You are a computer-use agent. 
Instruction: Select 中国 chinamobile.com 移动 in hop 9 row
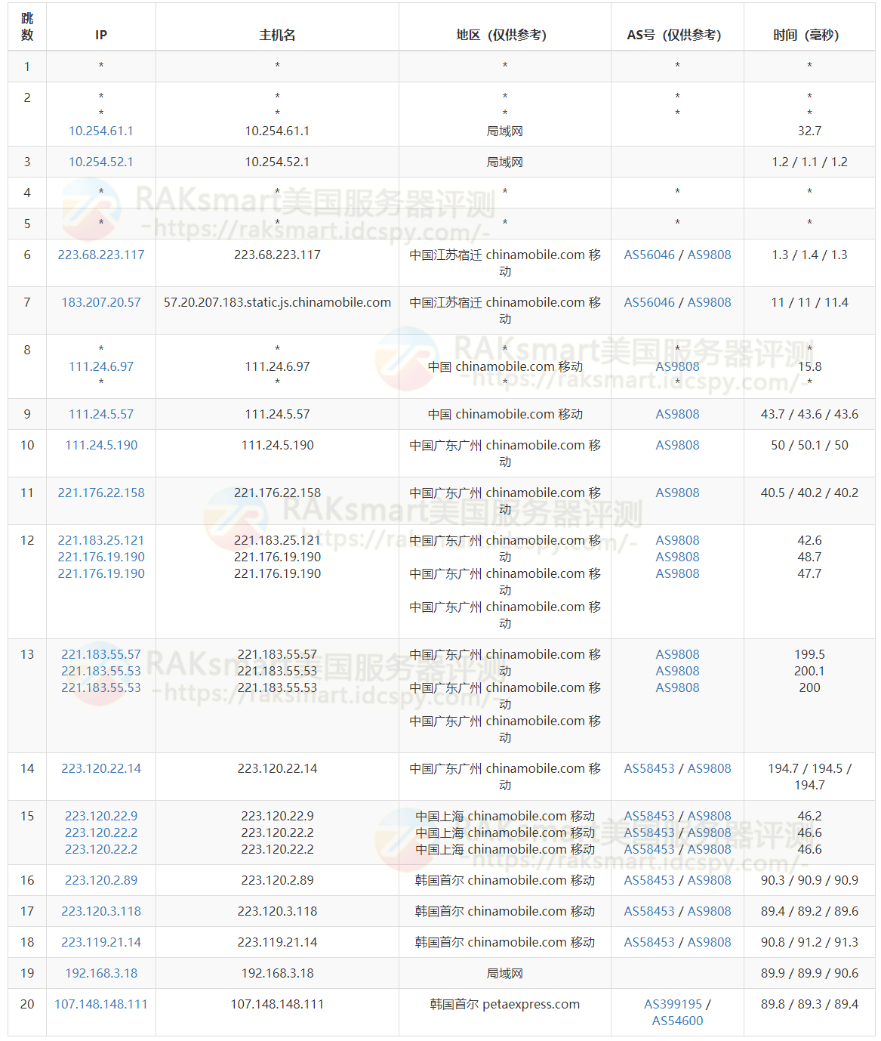pyautogui.click(x=505, y=414)
